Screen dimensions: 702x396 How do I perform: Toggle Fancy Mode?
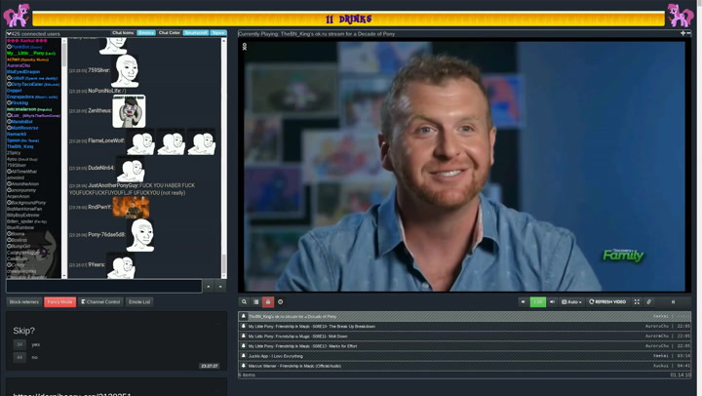pos(59,302)
